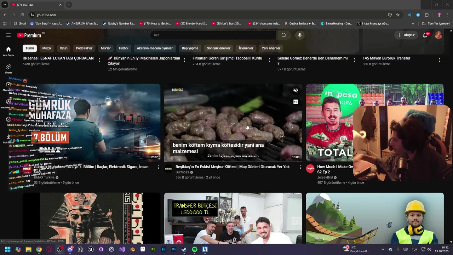Focus the YouTube Ara search field
Viewport: 453px width, 255px height.
tap(213, 35)
